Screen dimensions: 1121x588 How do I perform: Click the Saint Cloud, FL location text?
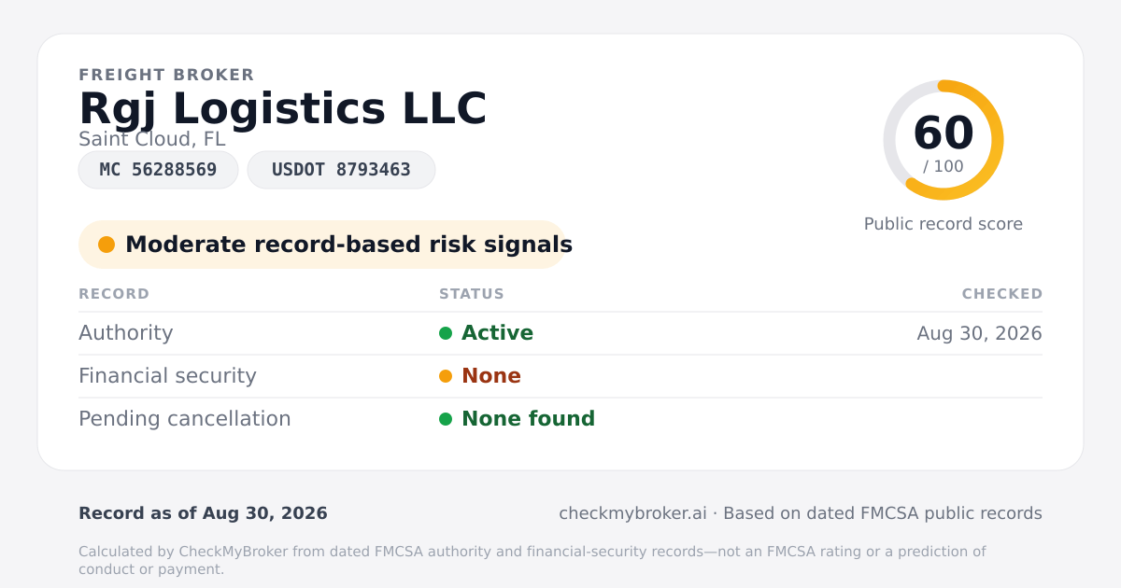(152, 140)
